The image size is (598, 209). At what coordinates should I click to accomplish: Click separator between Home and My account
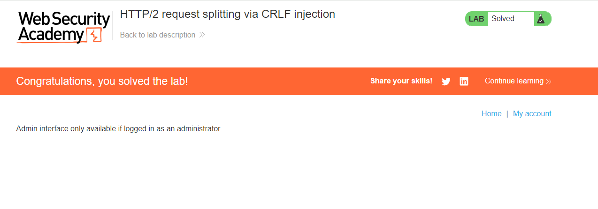point(507,113)
